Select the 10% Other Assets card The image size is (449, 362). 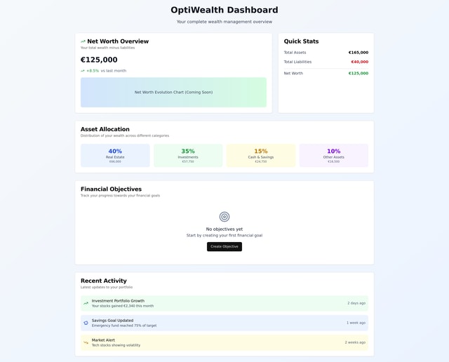[334, 156]
